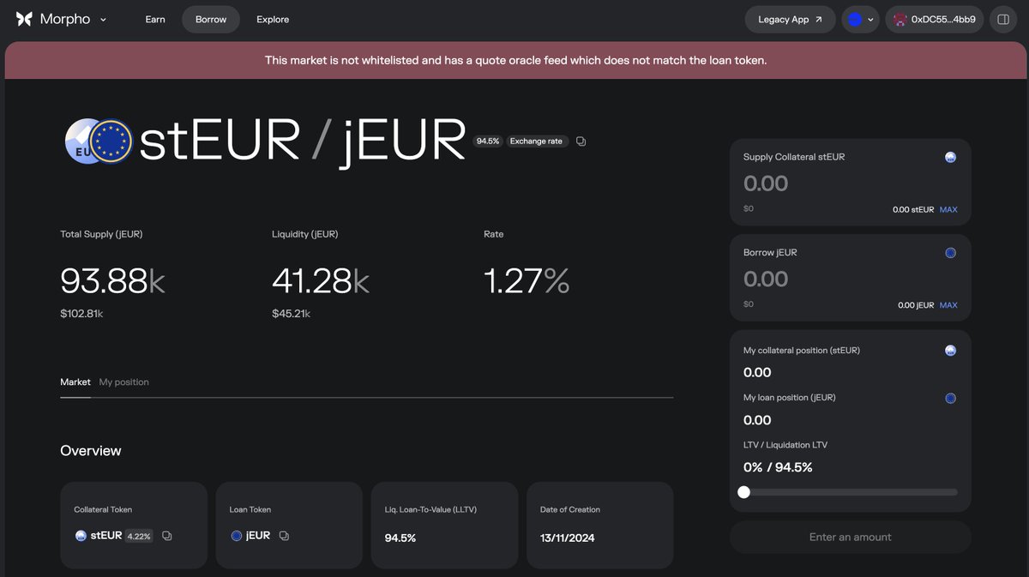Click the 0.00 jEUR balance text

(915, 304)
